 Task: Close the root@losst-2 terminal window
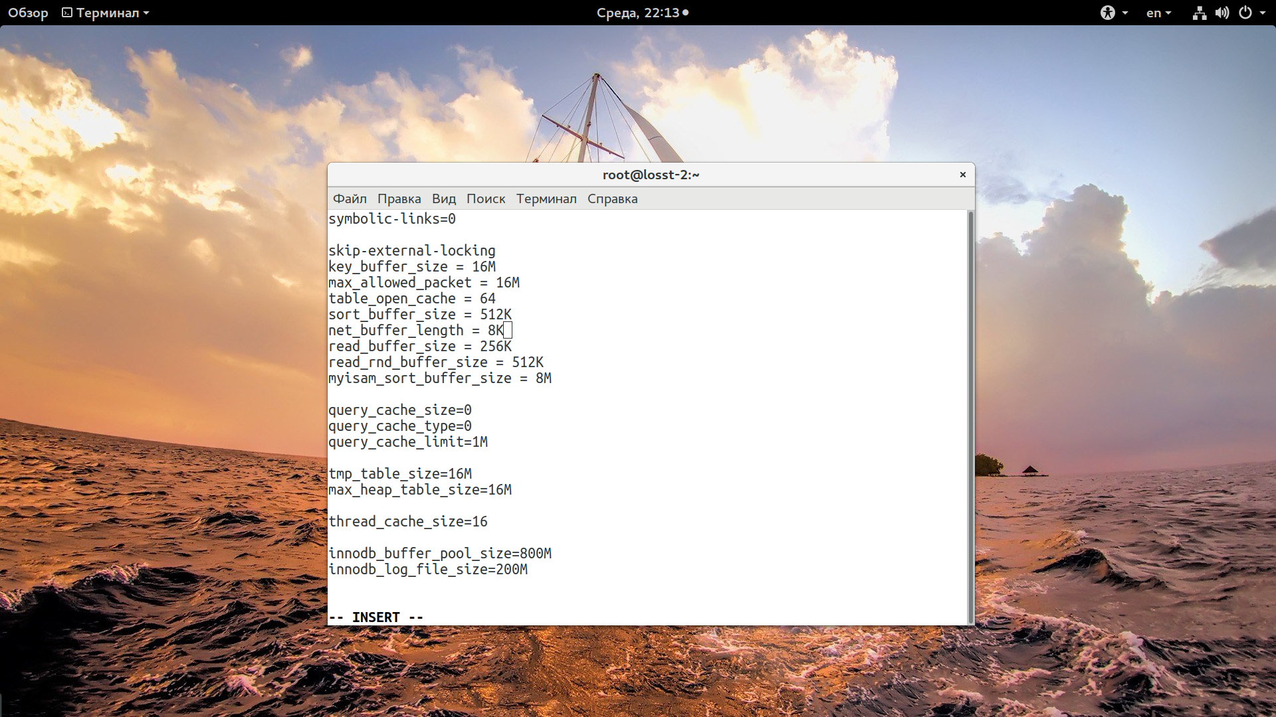pos(962,175)
